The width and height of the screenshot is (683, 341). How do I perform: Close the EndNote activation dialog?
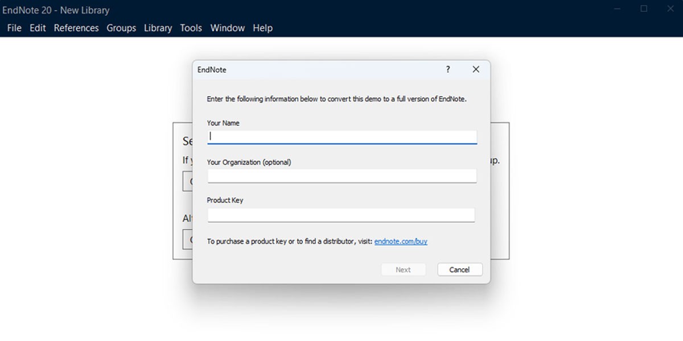point(476,69)
